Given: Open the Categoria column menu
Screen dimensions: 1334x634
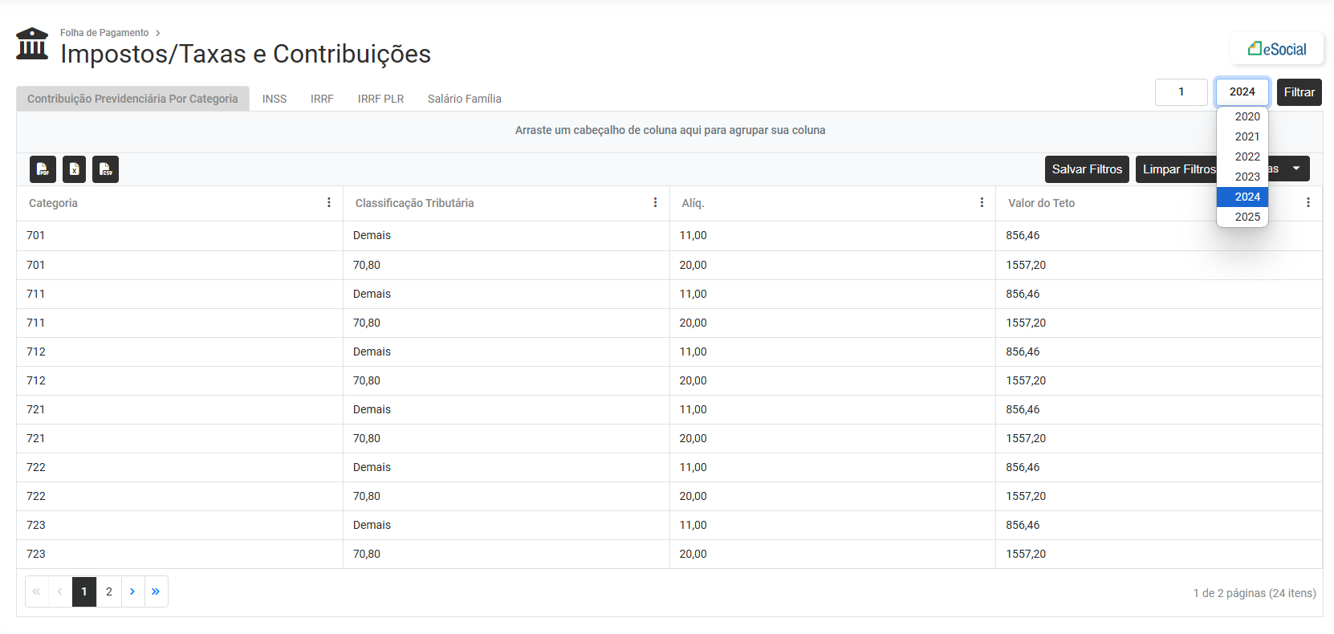Looking at the screenshot, I should (329, 203).
